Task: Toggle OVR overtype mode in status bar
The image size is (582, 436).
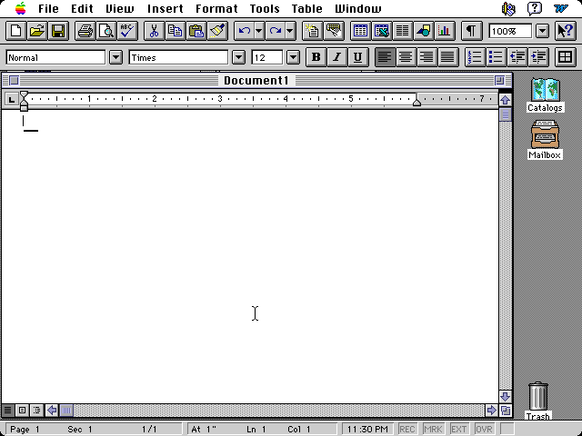Action: (484, 430)
